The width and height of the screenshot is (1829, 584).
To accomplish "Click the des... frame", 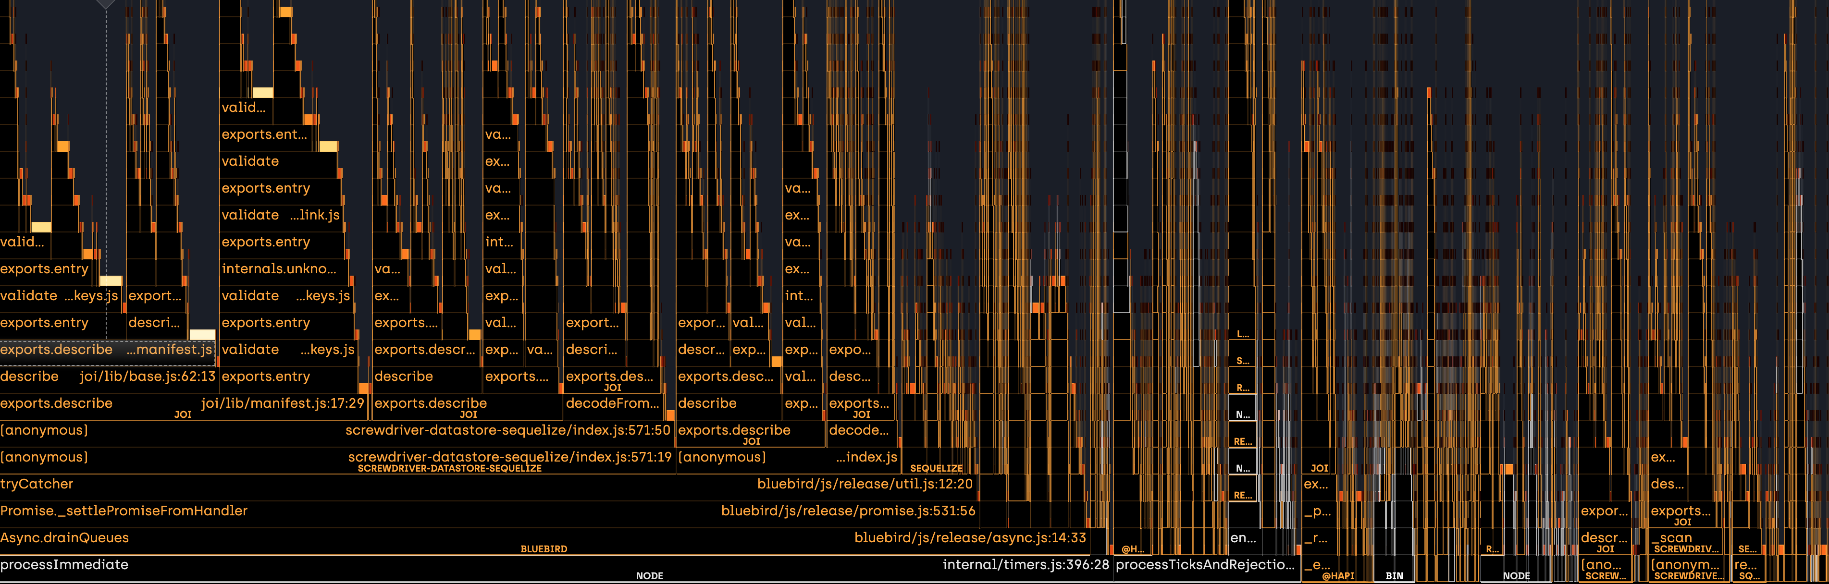I will click(1668, 487).
